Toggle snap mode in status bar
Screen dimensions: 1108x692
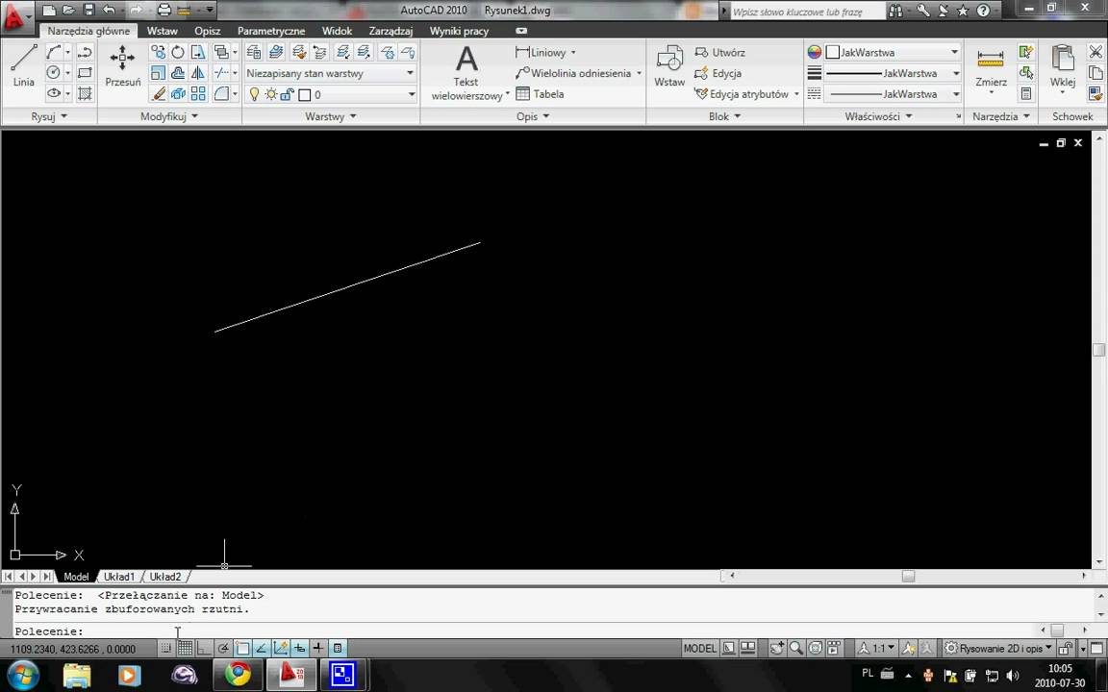(166, 648)
